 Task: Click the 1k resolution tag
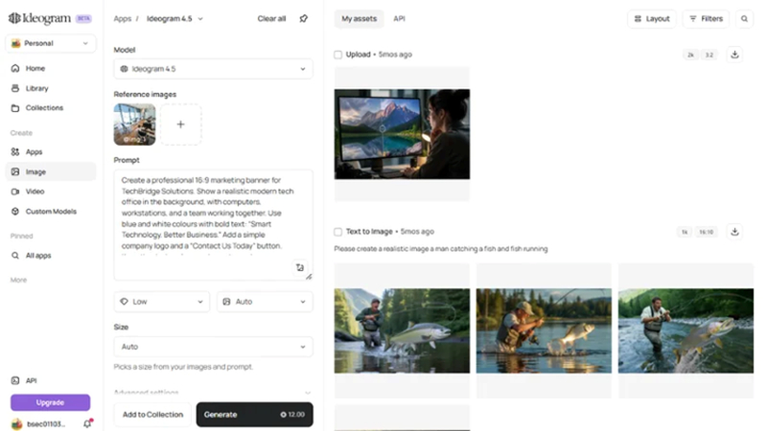(x=685, y=232)
